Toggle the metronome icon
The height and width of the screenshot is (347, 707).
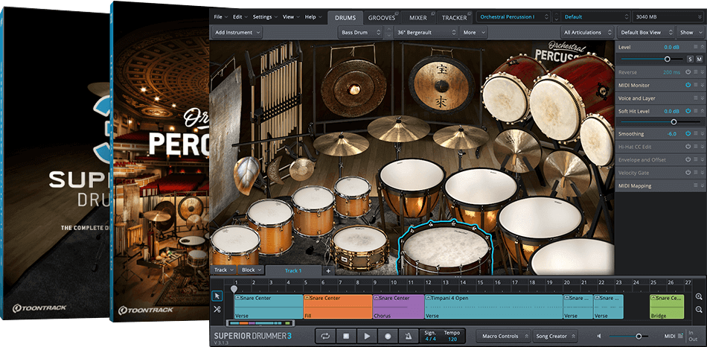[409, 336]
